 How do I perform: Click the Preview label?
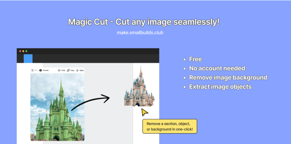point(46,70)
